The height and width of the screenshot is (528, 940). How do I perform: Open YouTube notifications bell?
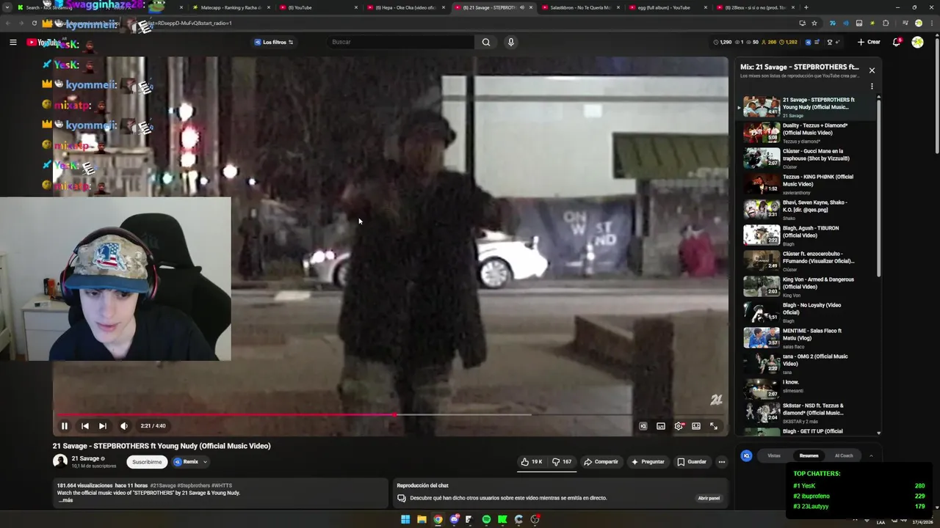pos(897,42)
